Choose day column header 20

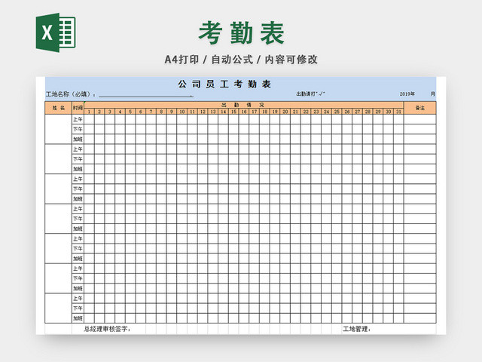pos(285,112)
